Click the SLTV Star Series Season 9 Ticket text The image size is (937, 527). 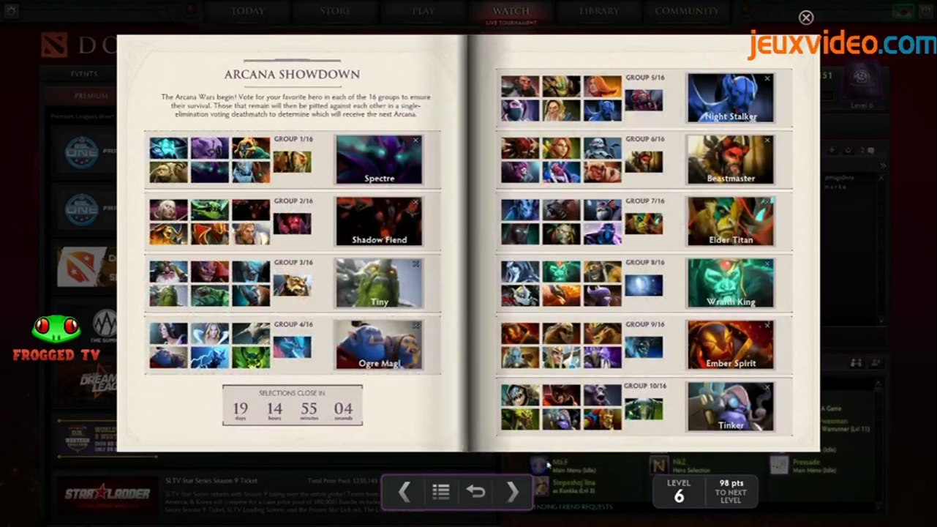click(211, 481)
